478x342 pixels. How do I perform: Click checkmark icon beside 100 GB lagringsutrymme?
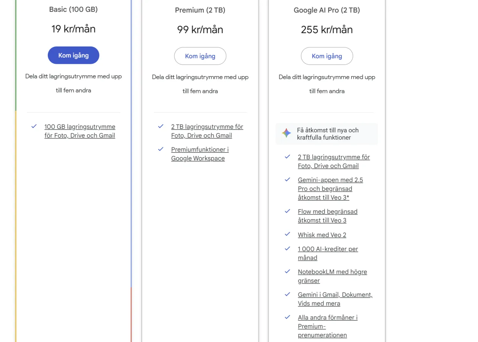pos(34,126)
